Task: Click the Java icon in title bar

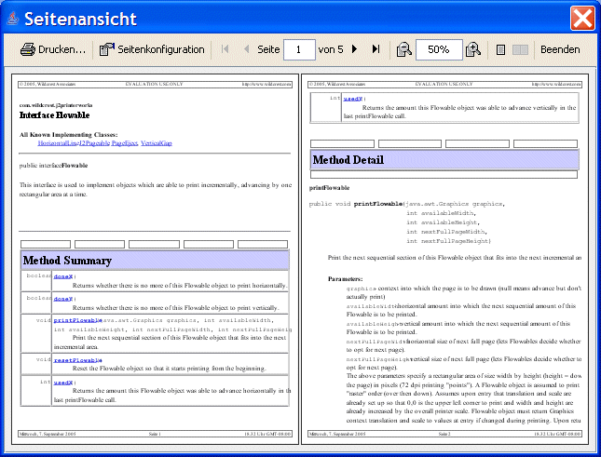Action: coord(13,19)
